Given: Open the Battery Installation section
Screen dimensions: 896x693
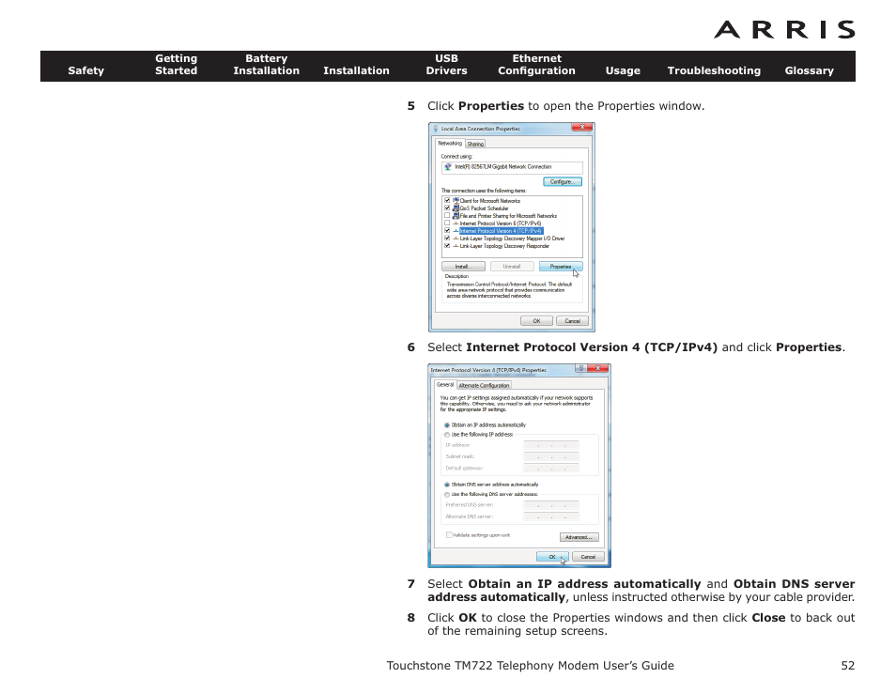Looking at the screenshot, I should (267, 65).
